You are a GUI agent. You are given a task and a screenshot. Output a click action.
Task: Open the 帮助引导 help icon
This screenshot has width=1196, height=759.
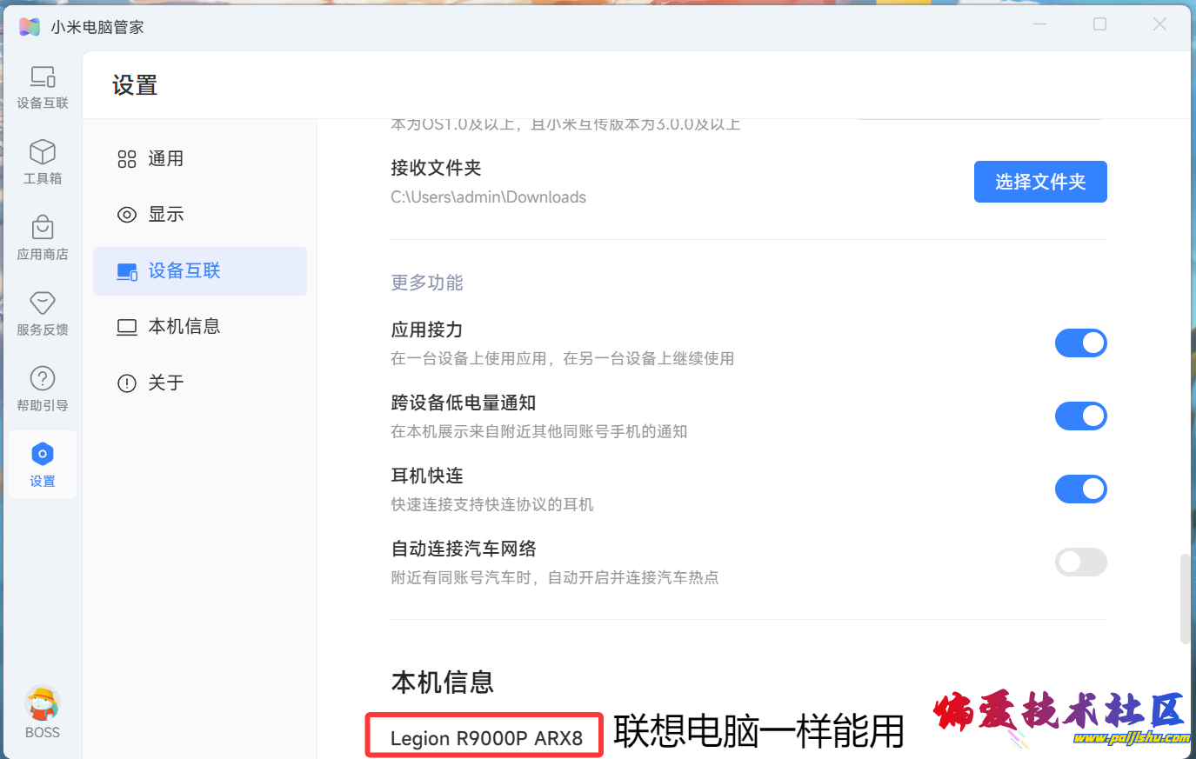pos(43,389)
